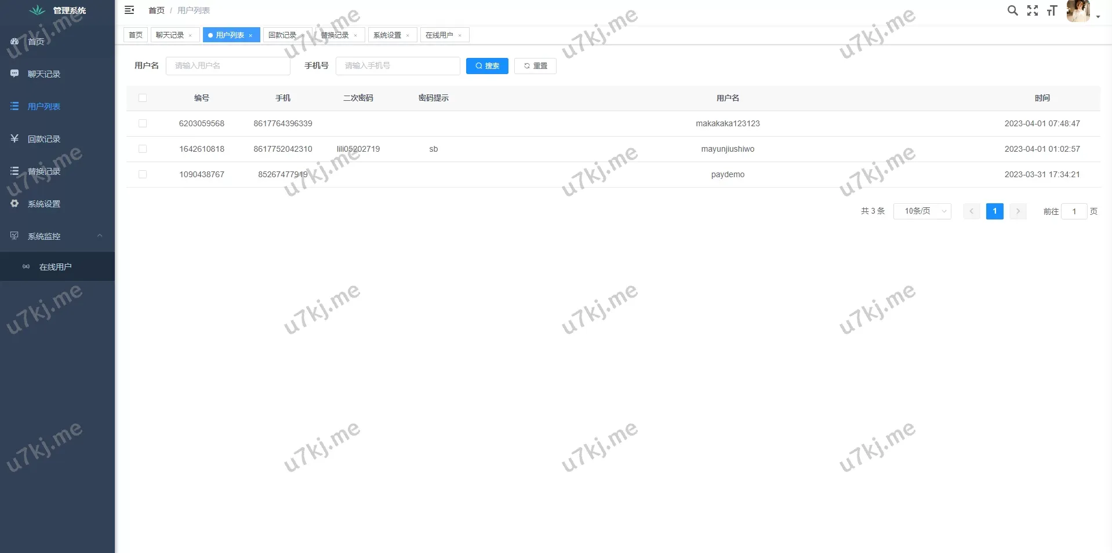Screen dimensions: 1112x553
Task: Check the row for makakaka123123
Action: click(x=143, y=123)
